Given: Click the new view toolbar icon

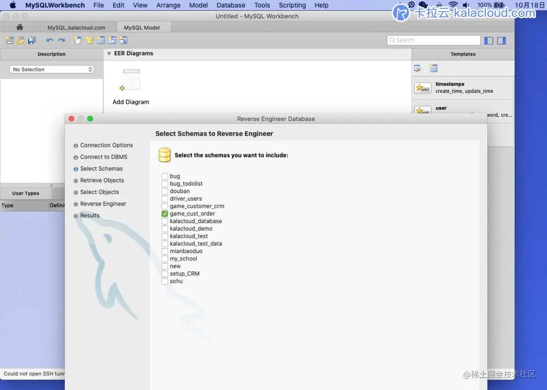Looking at the screenshot, I should (112, 41).
